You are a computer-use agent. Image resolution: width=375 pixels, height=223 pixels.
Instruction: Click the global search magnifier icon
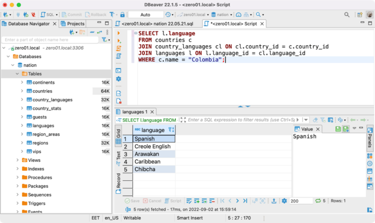347,15
